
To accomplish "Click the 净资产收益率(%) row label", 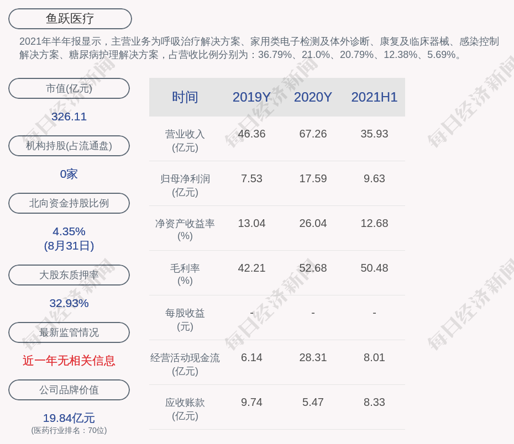I will pyautogui.click(x=185, y=230).
